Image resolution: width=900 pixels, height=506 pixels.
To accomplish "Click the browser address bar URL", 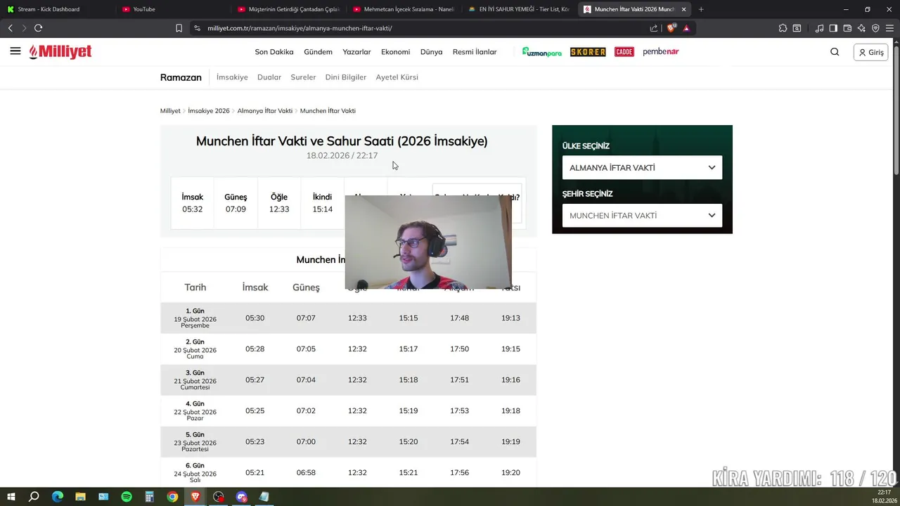I will click(x=300, y=28).
